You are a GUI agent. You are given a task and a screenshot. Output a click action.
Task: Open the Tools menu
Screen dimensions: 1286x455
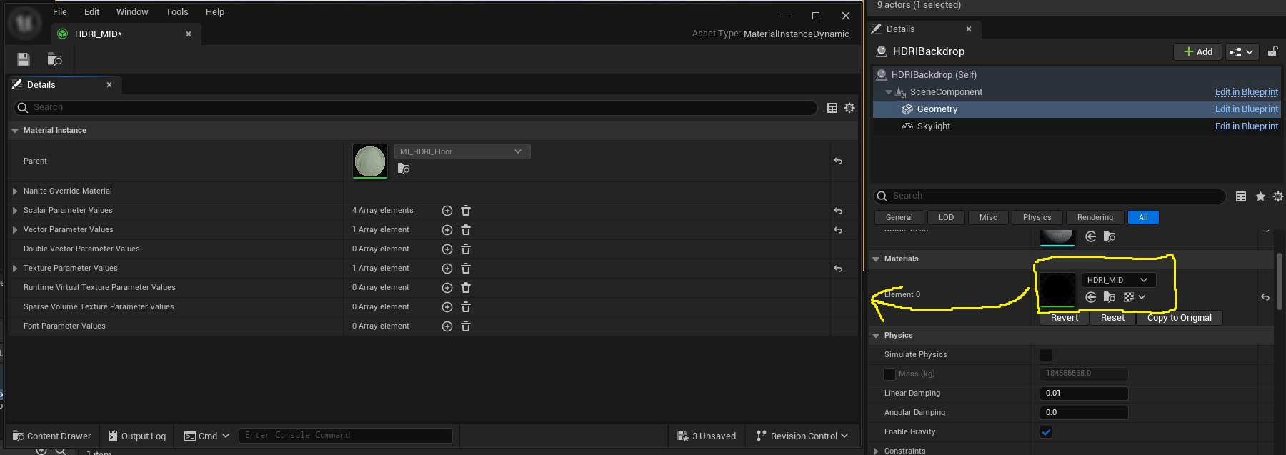176,12
